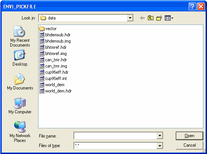Open the View Menu icon
Viewport: 207px width, 154px height.
(x=169, y=18)
